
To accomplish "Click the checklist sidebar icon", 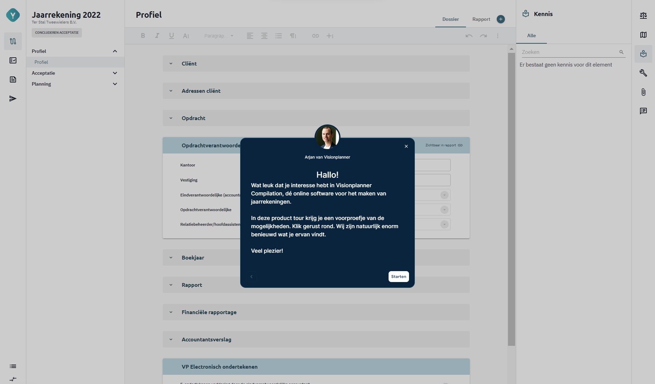I will tap(13, 60).
